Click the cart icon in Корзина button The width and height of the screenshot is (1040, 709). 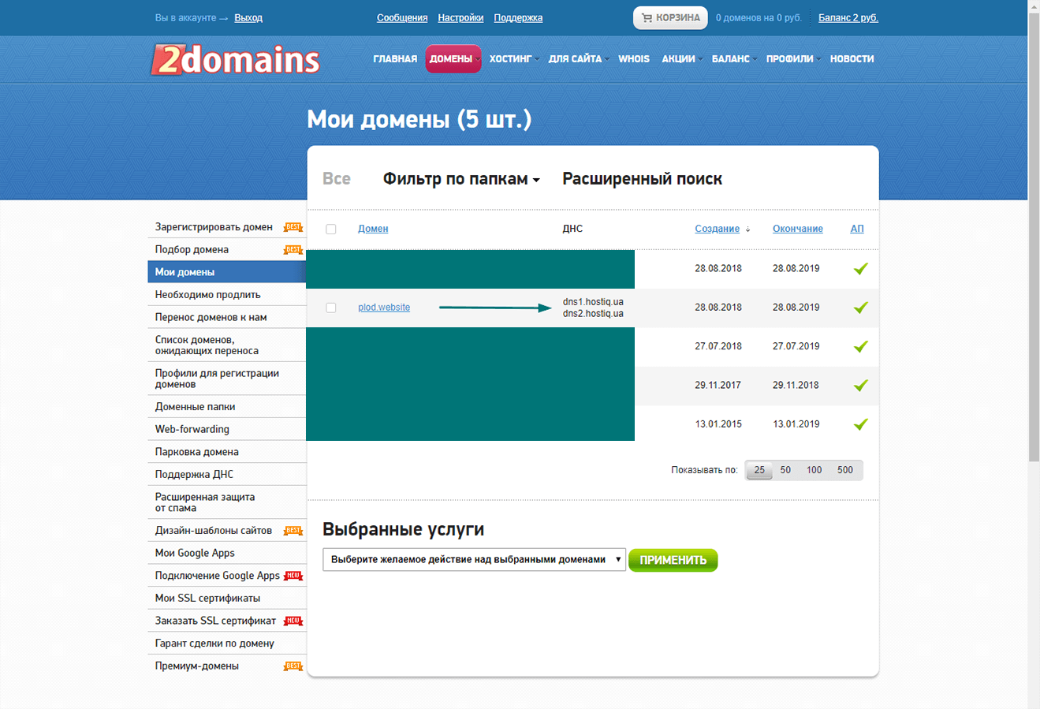pos(647,18)
